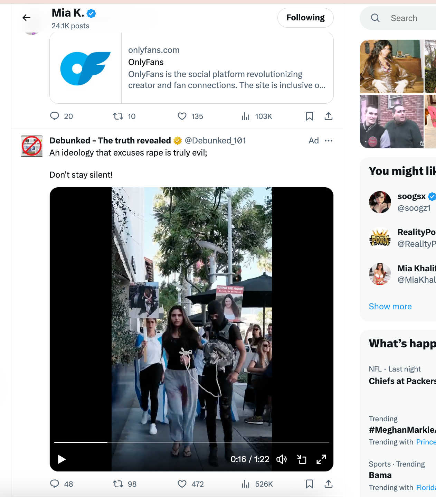Expand Show more follow suggestions
Image resolution: width=436 pixels, height=497 pixels.
[390, 306]
